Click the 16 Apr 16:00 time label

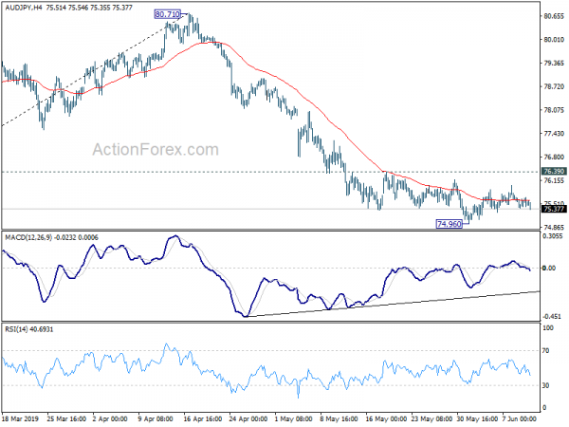pyautogui.click(x=203, y=418)
